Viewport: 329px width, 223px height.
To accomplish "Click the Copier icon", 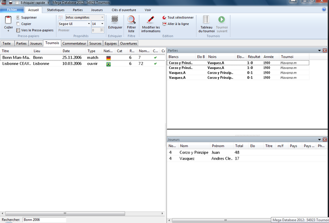I will (x=18, y=23).
